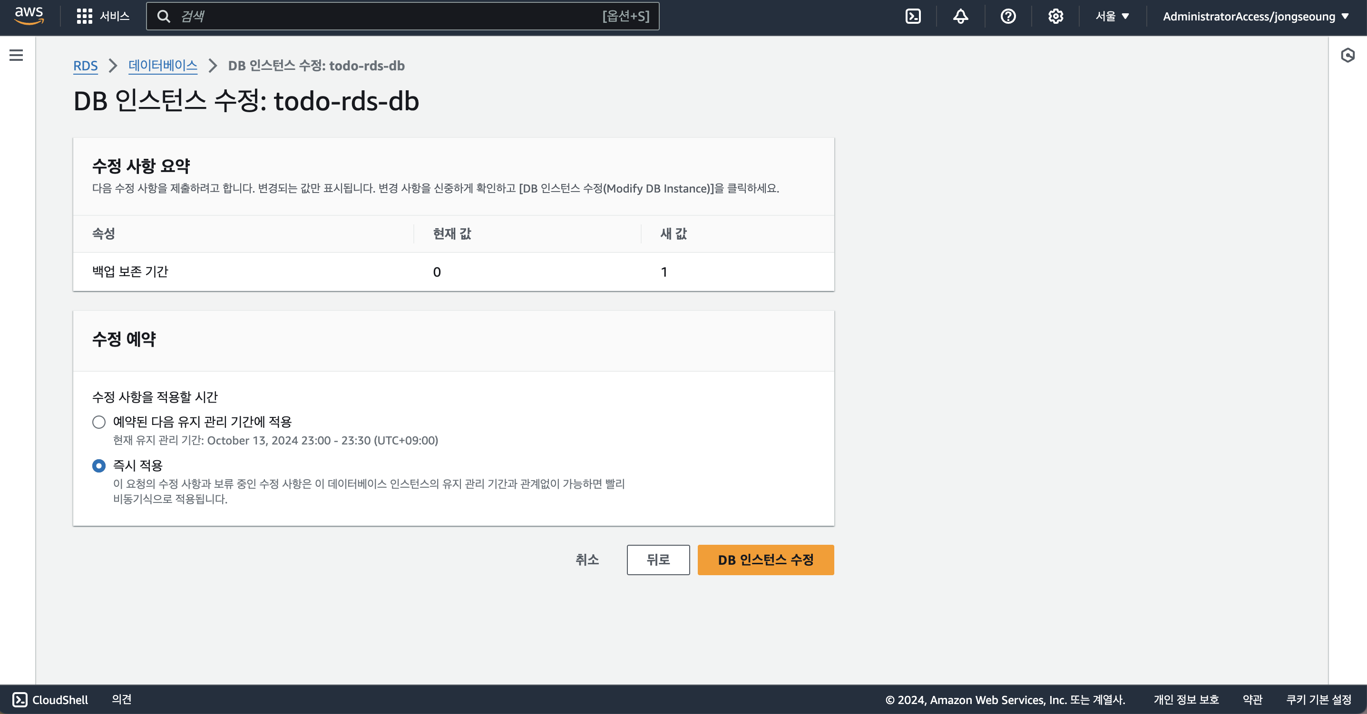Open the right side panel hexagon icon
Viewport: 1367px width, 714px height.
tap(1347, 55)
